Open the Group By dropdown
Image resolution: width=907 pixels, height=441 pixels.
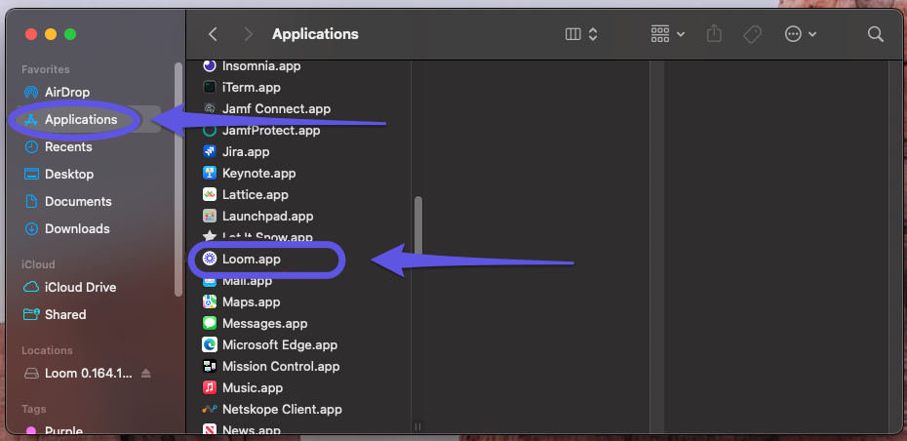click(668, 34)
